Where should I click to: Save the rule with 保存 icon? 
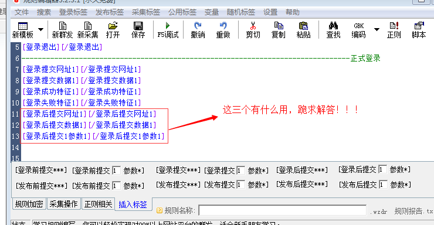tap(138, 30)
